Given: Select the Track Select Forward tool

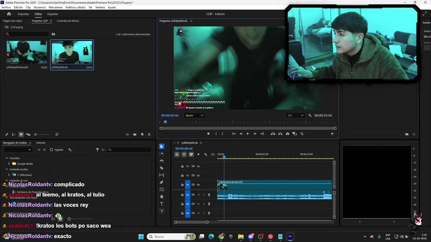Looking at the screenshot, I should click(x=162, y=154).
